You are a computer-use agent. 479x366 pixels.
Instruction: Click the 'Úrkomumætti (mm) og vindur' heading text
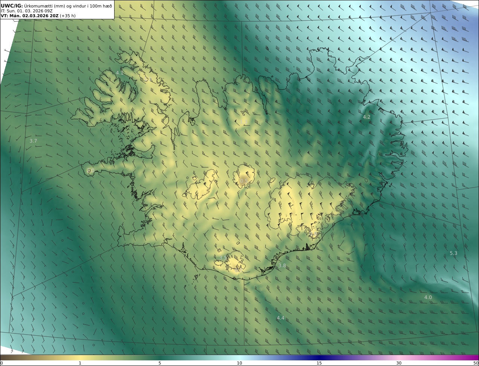56,6
